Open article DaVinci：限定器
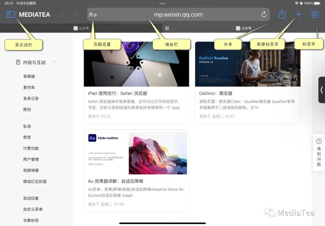The width and height of the screenshot is (325, 226). pyautogui.click(x=216, y=93)
